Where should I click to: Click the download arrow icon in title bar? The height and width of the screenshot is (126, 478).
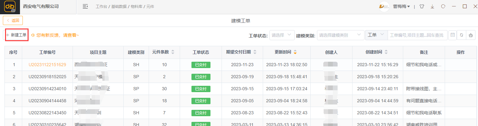click(x=432, y=6)
